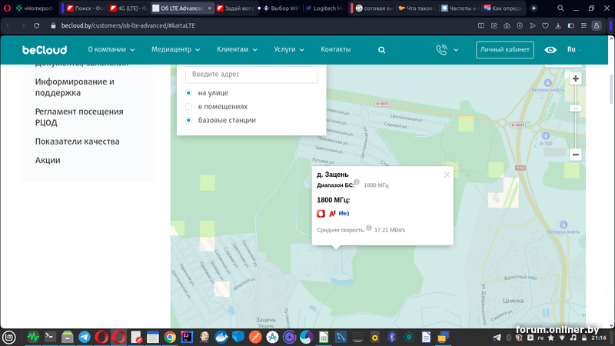The width and height of the screenshot is (615, 346).
Task: Open browser downloads icon
Action: pos(558,25)
